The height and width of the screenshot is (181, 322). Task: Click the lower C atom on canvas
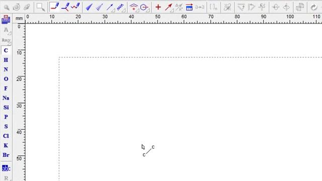coord(144,155)
